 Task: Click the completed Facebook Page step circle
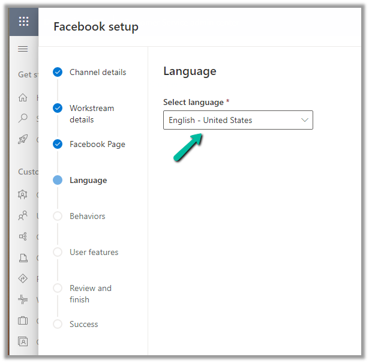coord(58,144)
